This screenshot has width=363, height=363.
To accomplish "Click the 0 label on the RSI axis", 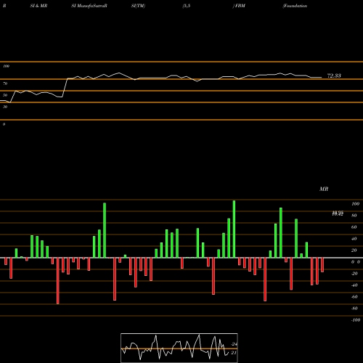I will coord(4,124).
